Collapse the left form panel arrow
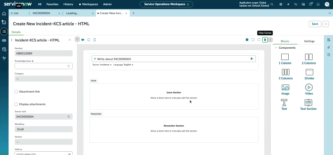 pos(77,39)
